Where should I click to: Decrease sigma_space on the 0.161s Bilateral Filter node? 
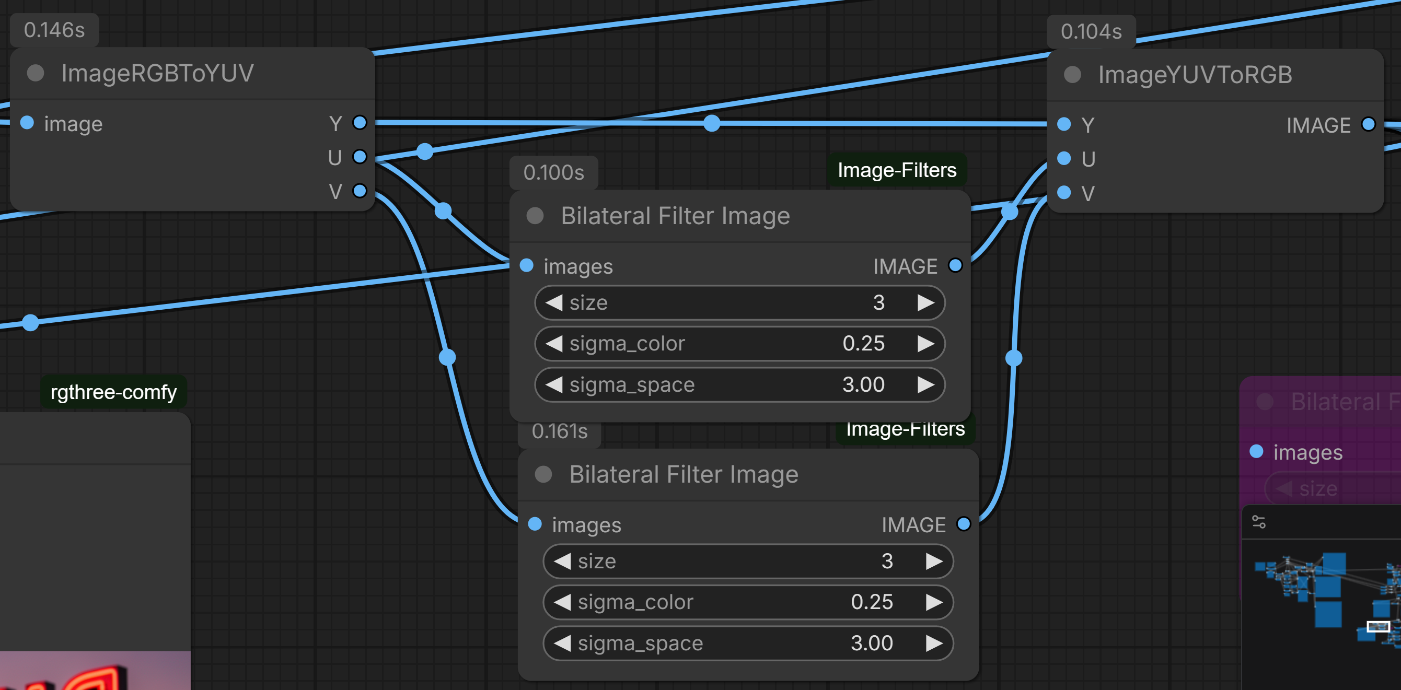pos(562,643)
